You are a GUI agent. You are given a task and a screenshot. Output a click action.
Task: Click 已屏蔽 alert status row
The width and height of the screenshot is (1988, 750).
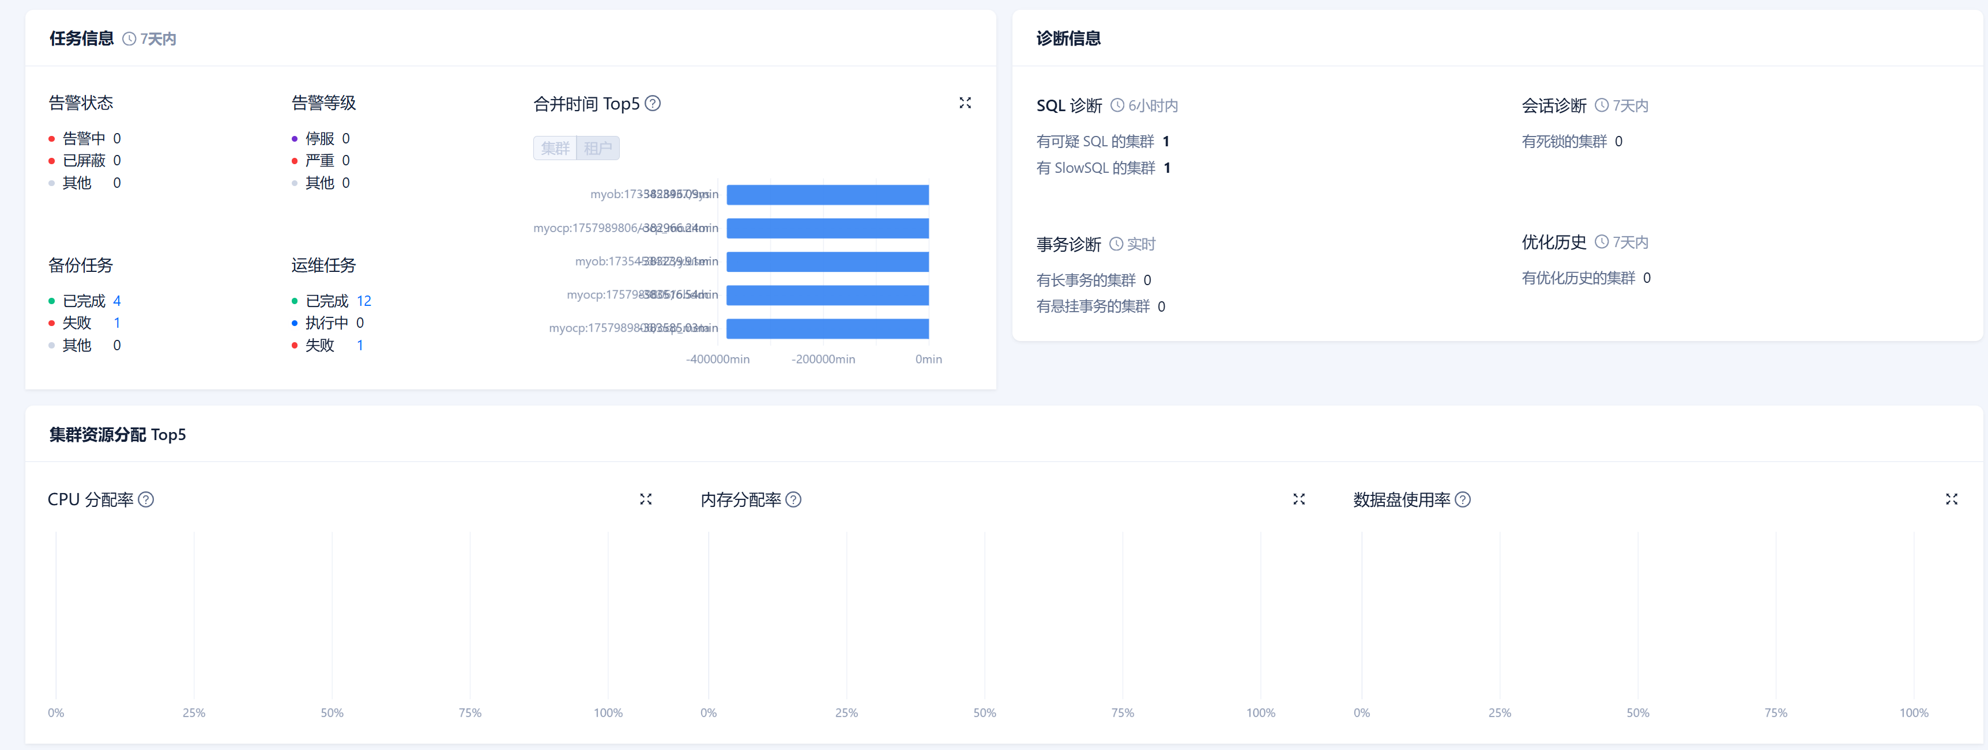coord(84,160)
